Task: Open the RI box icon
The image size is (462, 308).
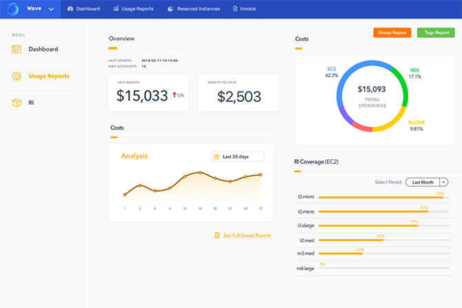Action: (x=17, y=103)
